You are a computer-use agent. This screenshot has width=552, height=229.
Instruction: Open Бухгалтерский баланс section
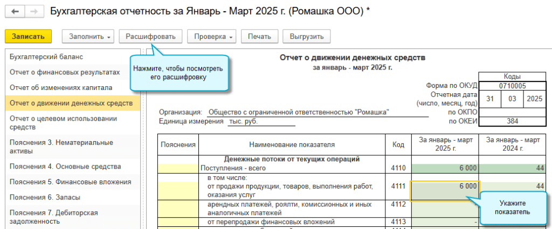(x=46, y=57)
